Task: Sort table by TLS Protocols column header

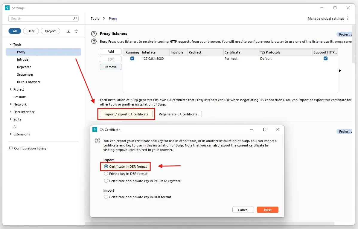Action: (x=286, y=52)
